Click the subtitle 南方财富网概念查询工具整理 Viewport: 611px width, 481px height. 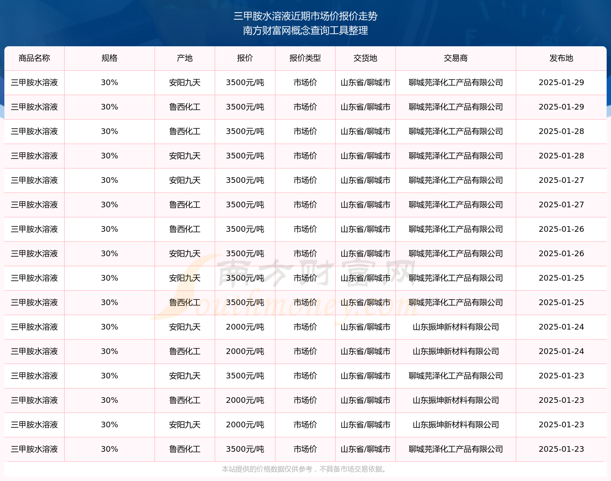(x=305, y=31)
